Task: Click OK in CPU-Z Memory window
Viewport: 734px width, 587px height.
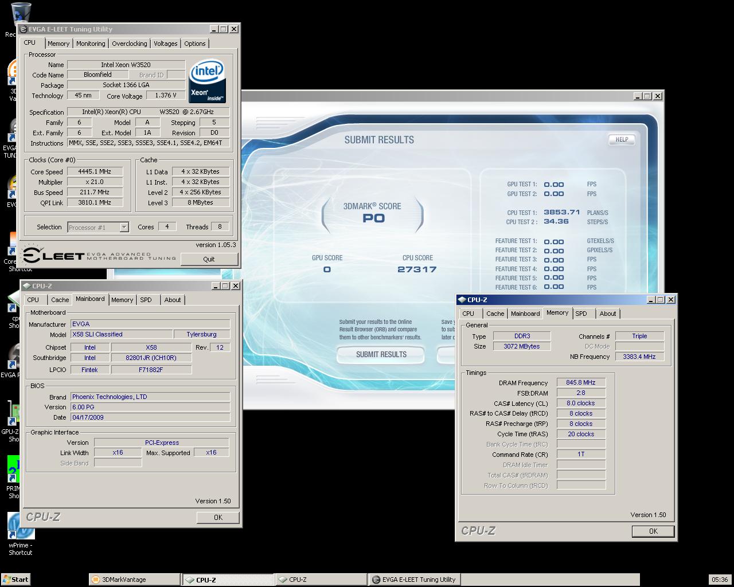Action: coord(653,531)
